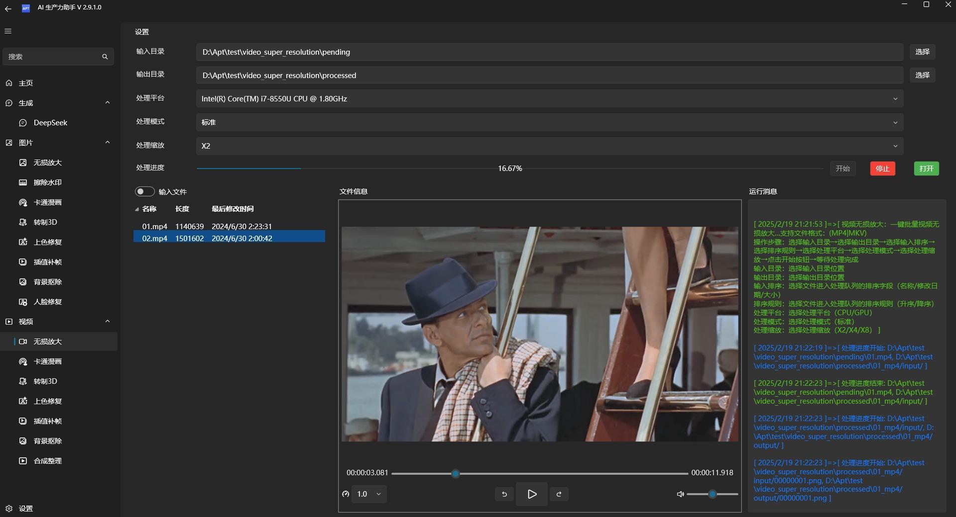
Task: Click the green 打开 button
Action: click(x=927, y=169)
